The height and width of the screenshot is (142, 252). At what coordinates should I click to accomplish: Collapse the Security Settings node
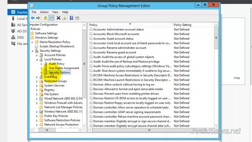click(x=32, y=51)
